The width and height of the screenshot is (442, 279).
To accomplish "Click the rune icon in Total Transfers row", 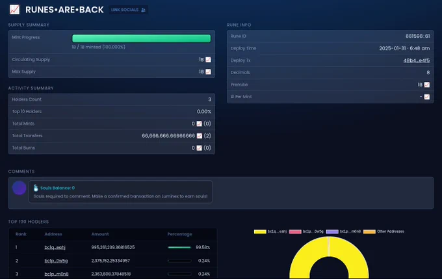I will 199,136.
